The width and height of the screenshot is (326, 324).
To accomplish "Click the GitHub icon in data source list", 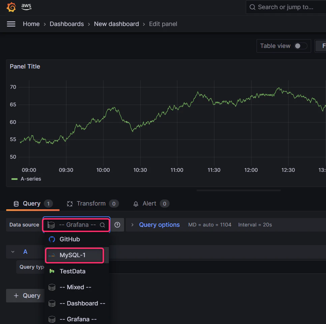I will pyautogui.click(x=52, y=239).
